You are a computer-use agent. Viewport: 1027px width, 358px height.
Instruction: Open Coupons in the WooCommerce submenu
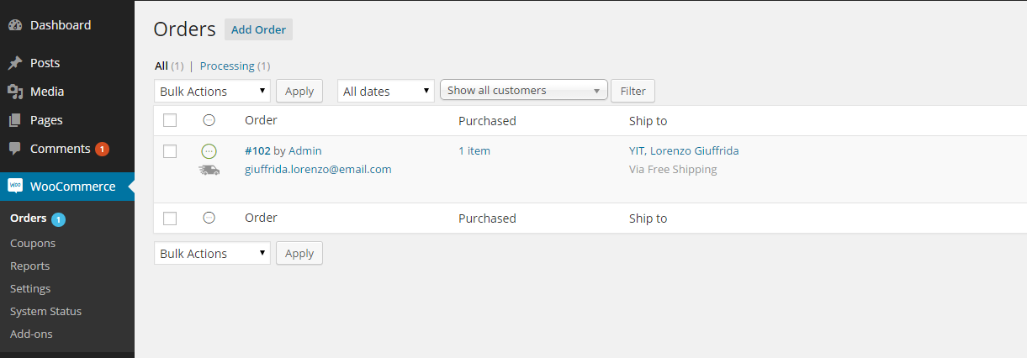coord(33,243)
